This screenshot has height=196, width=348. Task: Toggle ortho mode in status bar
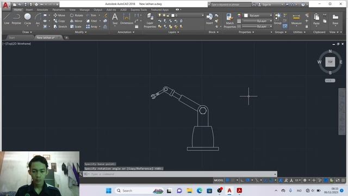242,180
